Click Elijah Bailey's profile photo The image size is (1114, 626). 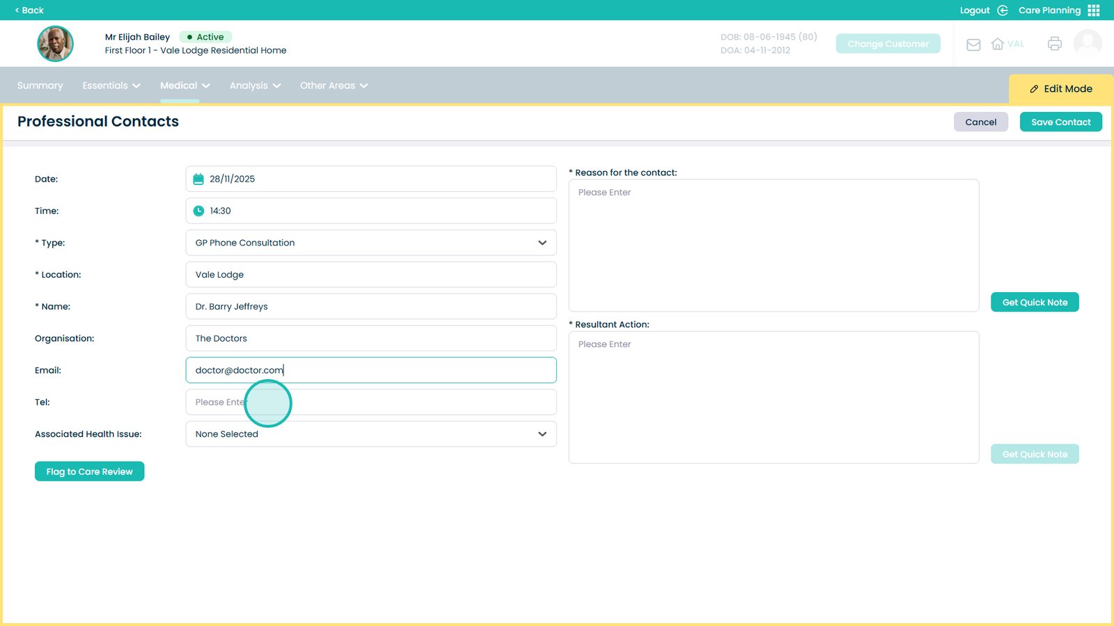point(55,44)
